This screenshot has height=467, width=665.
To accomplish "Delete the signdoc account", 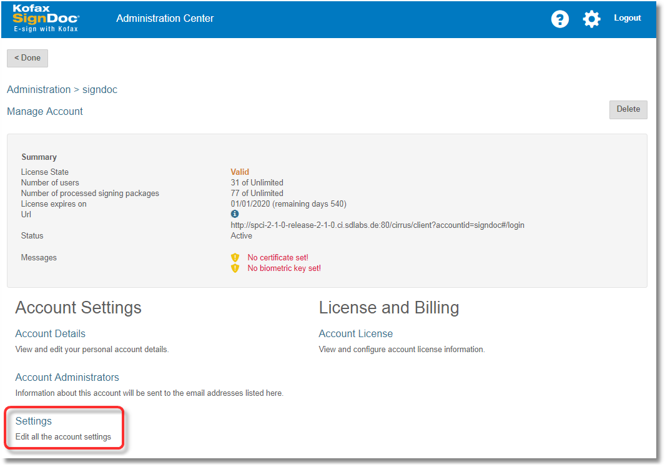I will [628, 109].
